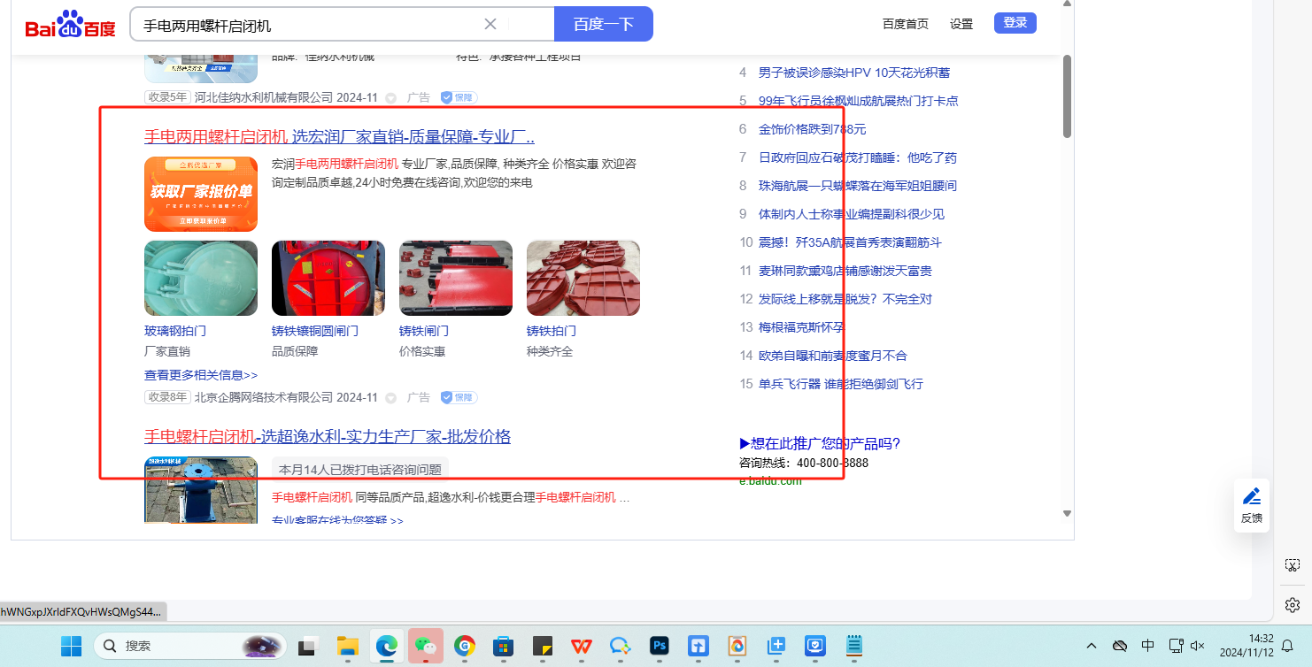Click the page scrollbar down arrow

[x=1067, y=514]
